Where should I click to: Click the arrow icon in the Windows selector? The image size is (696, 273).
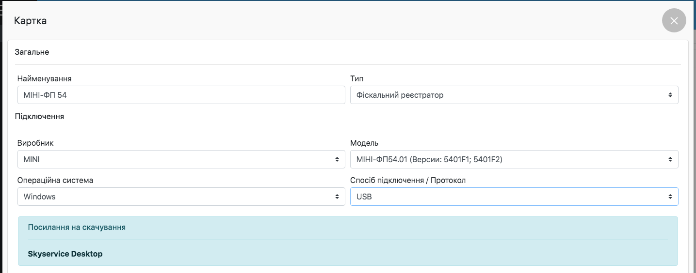pyautogui.click(x=337, y=197)
